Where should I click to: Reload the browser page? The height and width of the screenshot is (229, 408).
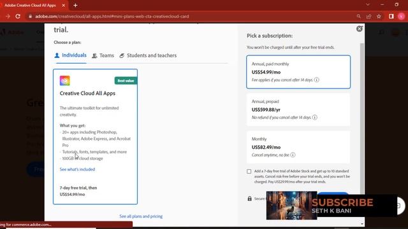(x=18, y=17)
